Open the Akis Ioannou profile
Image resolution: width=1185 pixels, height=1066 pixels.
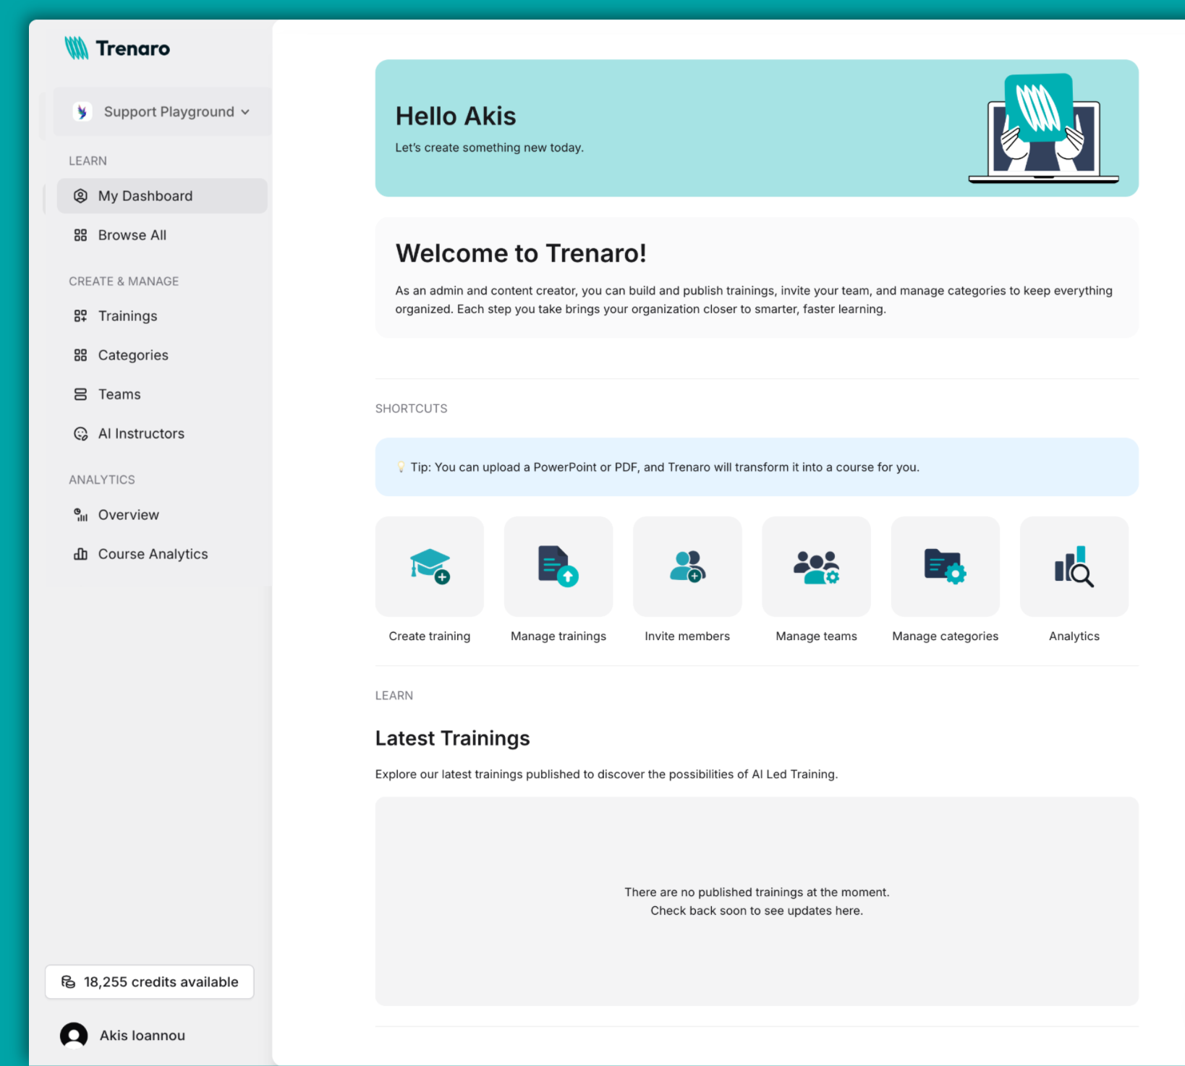tap(142, 1034)
